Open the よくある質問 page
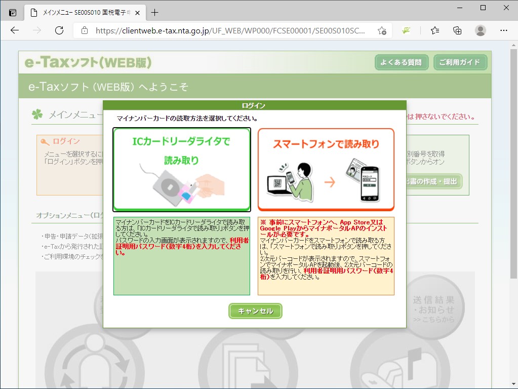Image resolution: width=518 pixels, height=389 pixels. (401, 62)
